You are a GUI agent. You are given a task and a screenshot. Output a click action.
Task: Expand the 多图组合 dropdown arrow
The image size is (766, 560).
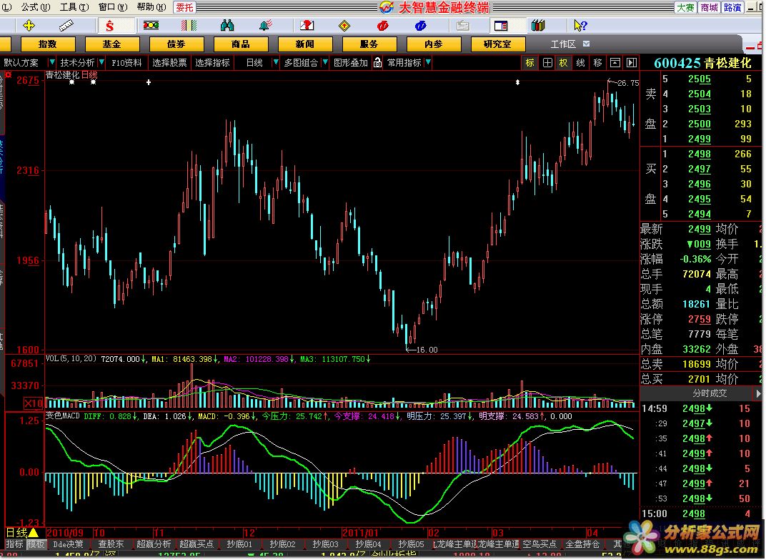(x=325, y=63)
